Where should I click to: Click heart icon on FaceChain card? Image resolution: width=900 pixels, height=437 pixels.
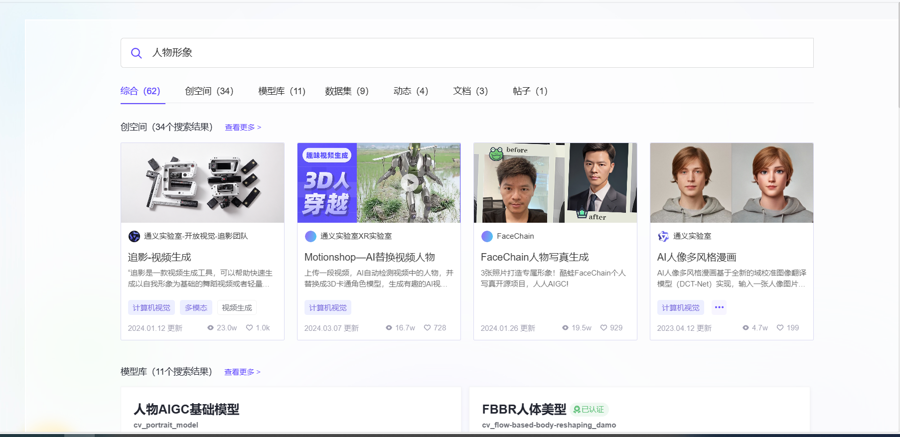tap(603, 328)
